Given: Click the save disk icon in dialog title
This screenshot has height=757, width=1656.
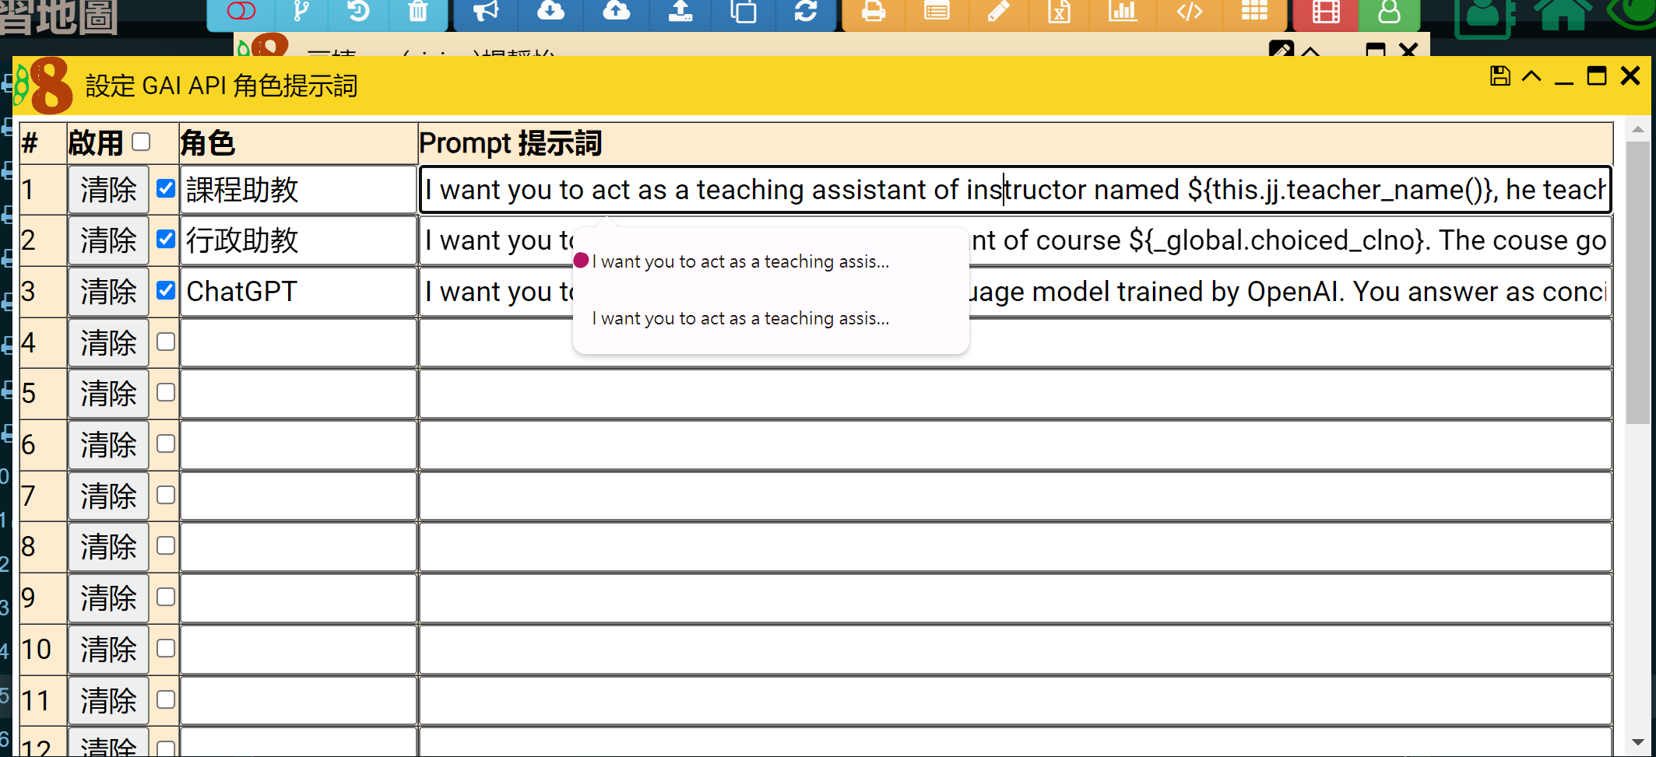Looking at the screenshot, I should click(x=1500, y=76).
